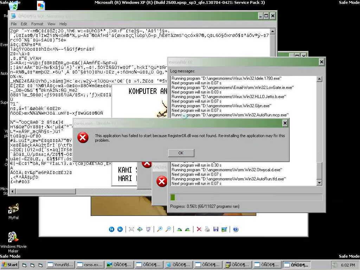Print the picture from viewer toolbar
This screenshot has height=270, width=360.
(207, 229)
